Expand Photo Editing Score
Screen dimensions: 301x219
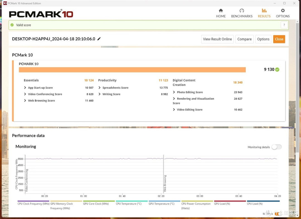pyautogui.click(x=174, y=92)
